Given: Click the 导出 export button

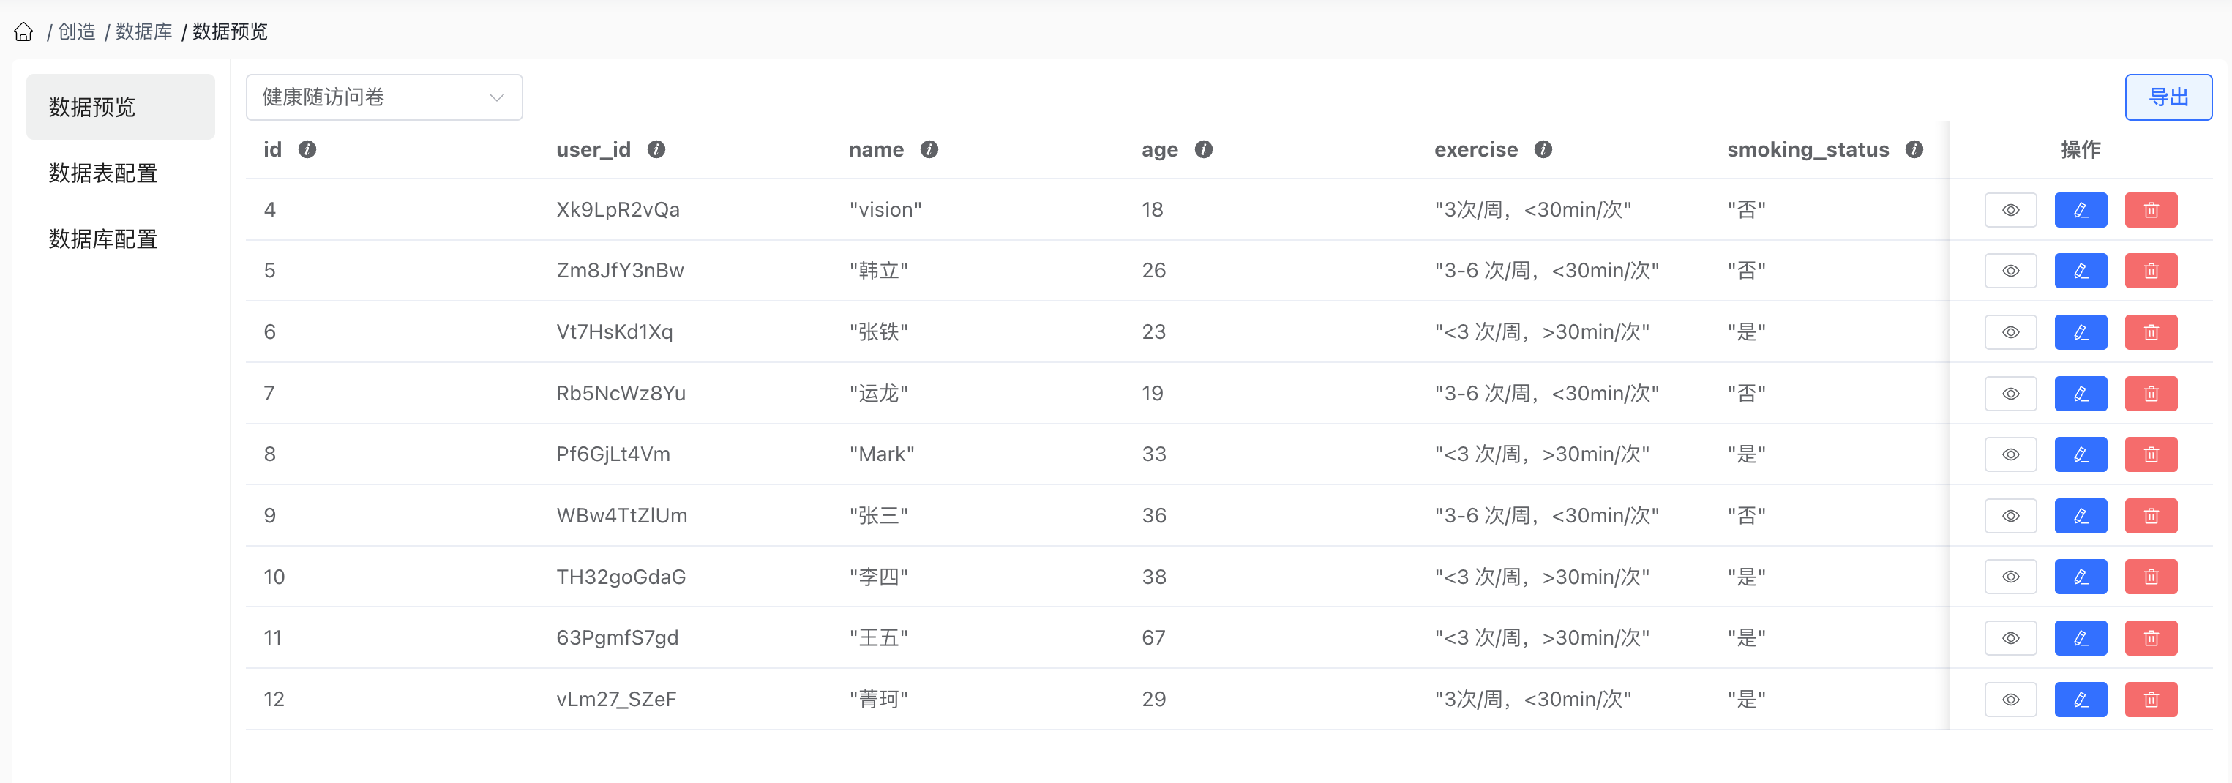Looking at the screenshot, I should (2168, 97).
